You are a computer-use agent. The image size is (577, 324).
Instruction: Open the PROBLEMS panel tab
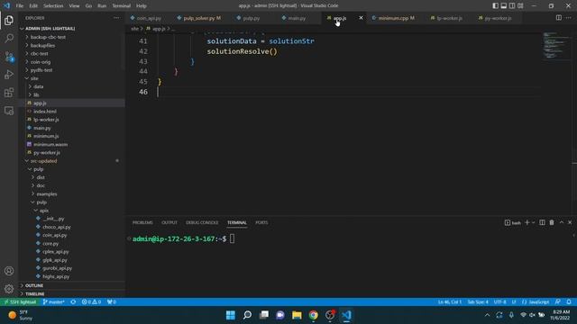point(142,222)
